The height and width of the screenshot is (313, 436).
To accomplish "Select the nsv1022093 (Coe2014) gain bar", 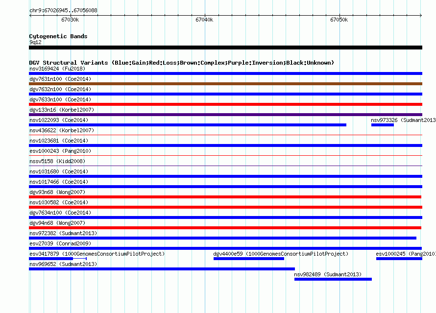I will (x=188, y=125).
